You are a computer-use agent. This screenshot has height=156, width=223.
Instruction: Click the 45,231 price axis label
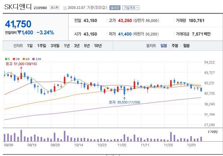[209, 83]
